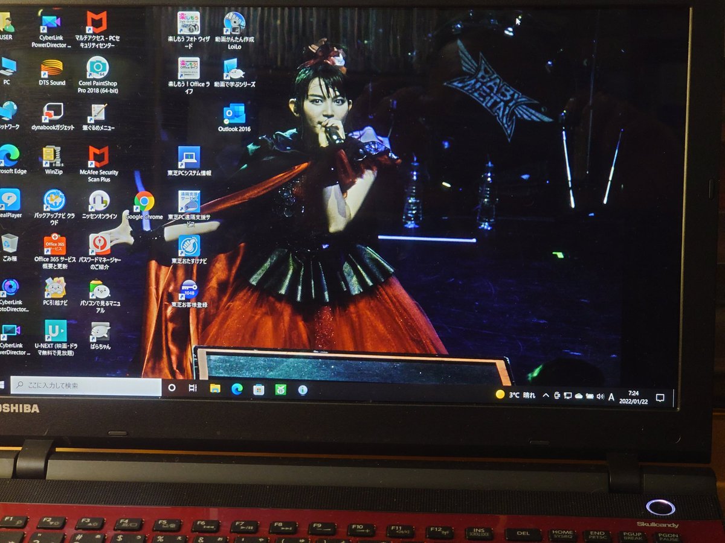The image size is (725, 543).
Task: Open the PC desktop icon
Action: (7, 70)
